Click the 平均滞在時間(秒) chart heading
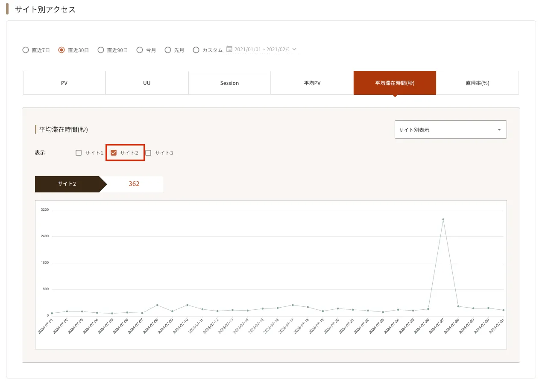The width and height of the screenshot is (545, 381). tap(64, 129)
